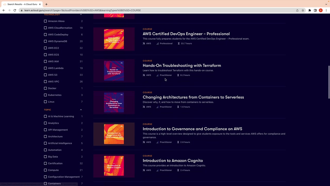Collapse the Topic filter section
330x186 pixels.
pyautogui.click(x=81, y=110)
